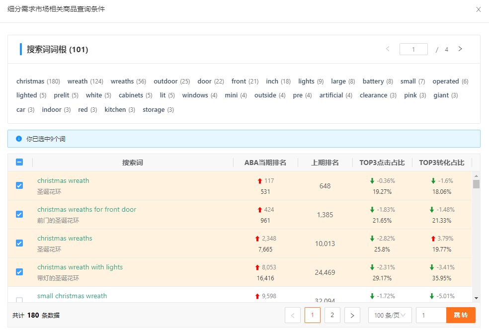Select the 'battery (8)' word root tag

point(377,82)
